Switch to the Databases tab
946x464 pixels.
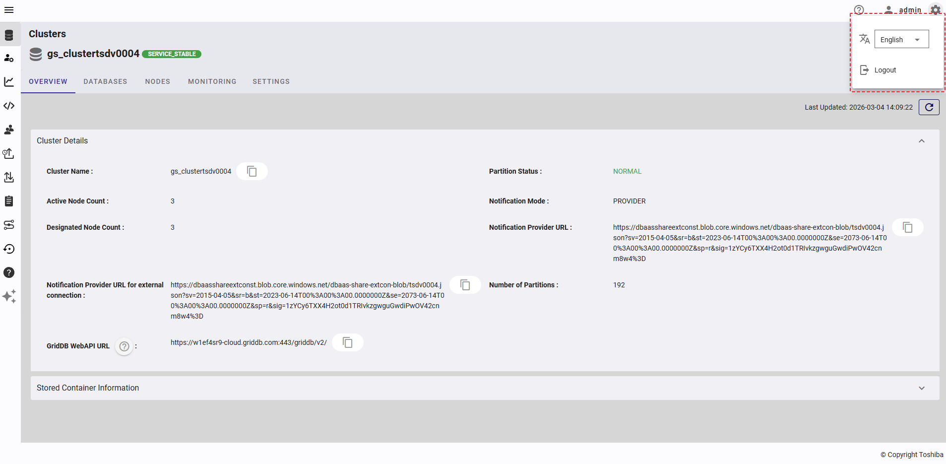click(x=105, y=81)
